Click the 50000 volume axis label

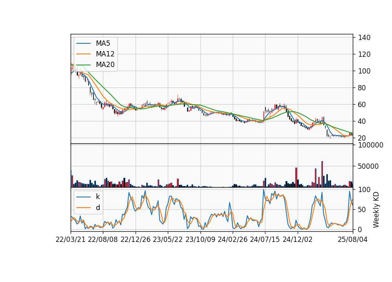[x=368, y=166]
